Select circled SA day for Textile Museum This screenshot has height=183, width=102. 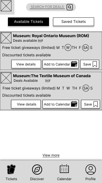86,88
